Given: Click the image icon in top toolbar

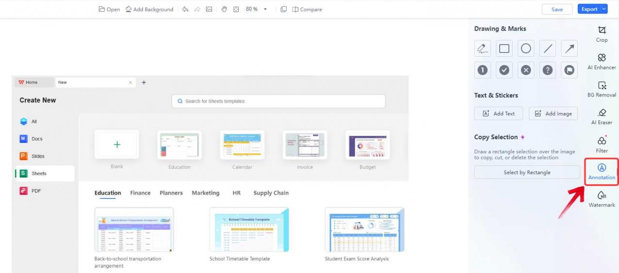Looking at the screenshot, I should click(x=209, y=9).
